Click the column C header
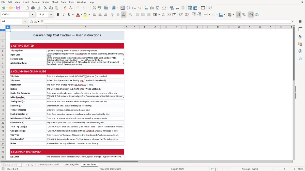The image size is (305, 171). [x=85, y=27]
